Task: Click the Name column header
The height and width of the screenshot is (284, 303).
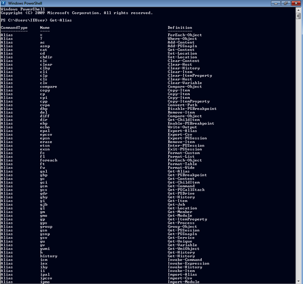Action: pos(45,27)
